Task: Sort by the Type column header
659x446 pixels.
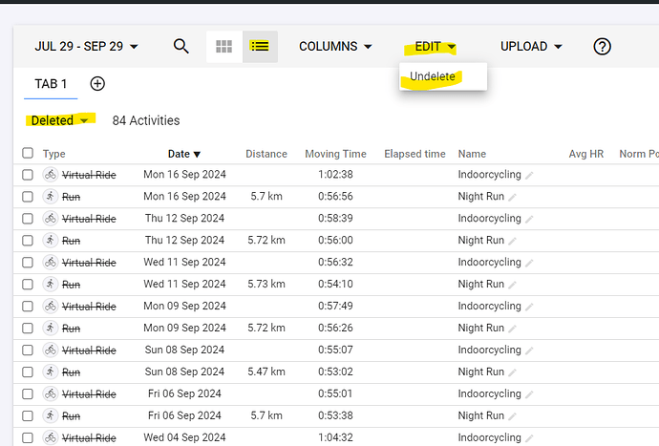Action: tap(53, 154)
